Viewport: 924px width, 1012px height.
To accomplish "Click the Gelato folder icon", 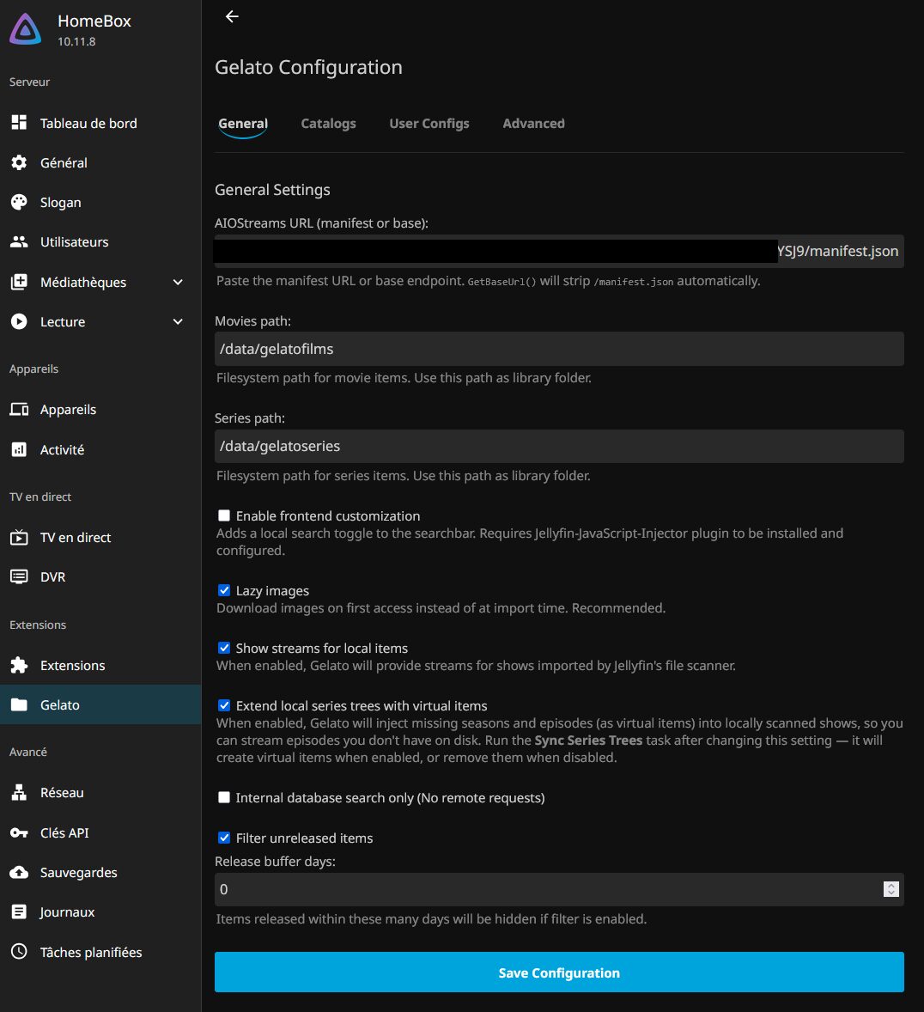I will (20, 704).
